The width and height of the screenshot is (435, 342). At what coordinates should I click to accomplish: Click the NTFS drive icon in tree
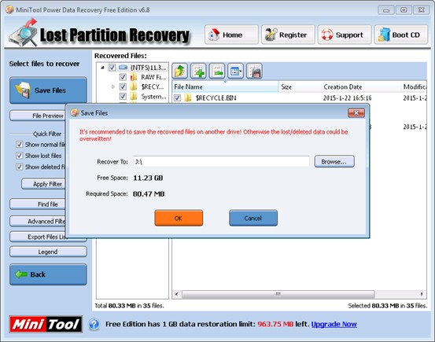click(123, 67)
